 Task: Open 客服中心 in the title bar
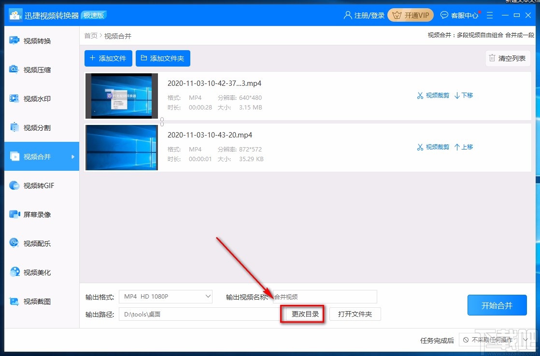[x=460, y=15]
